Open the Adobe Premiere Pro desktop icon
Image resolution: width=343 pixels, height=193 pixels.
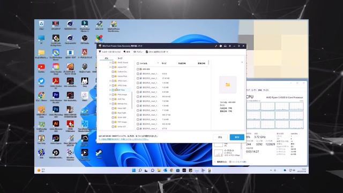click(56, 97)
